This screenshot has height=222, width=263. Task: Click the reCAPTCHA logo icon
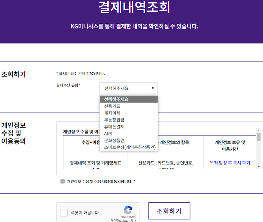click(x=128, y=210)
